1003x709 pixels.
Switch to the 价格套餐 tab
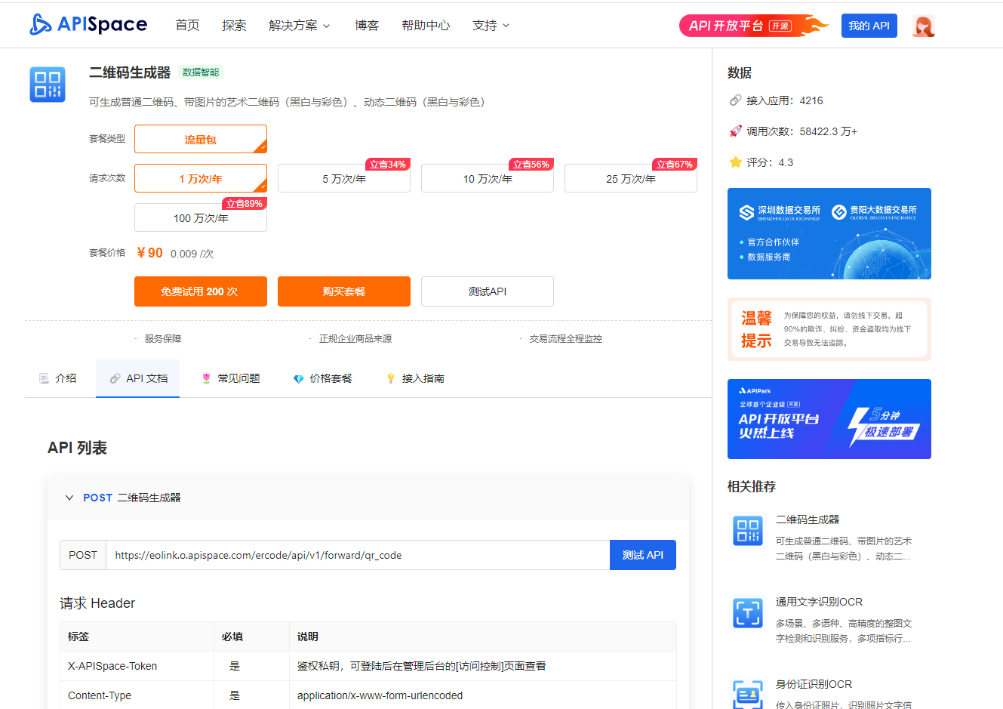coord(322,378)
